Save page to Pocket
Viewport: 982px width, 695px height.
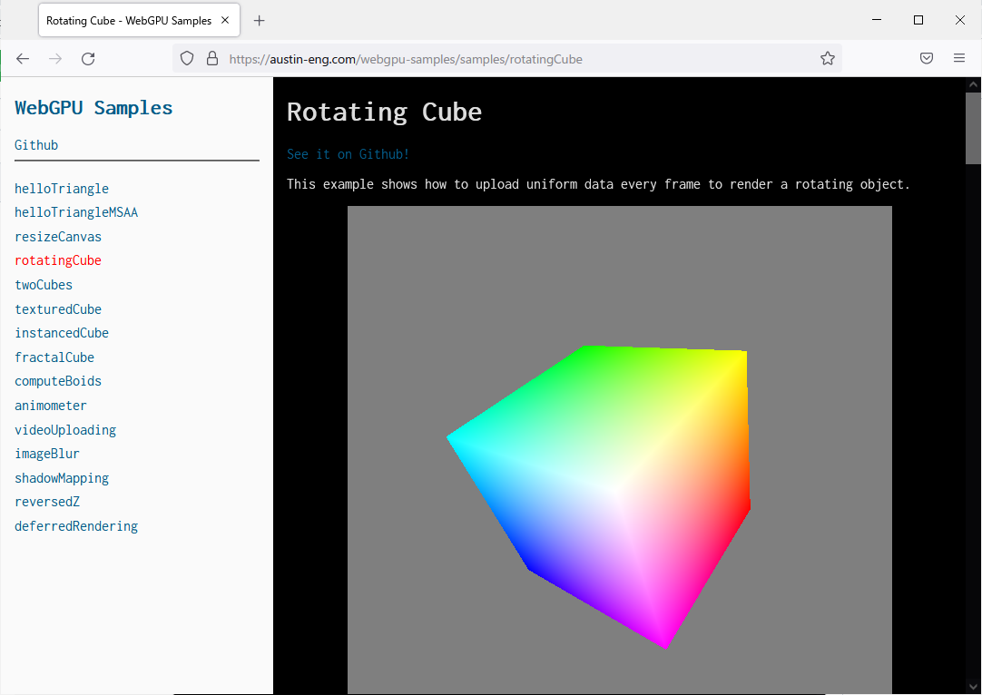tap(926, 57)
